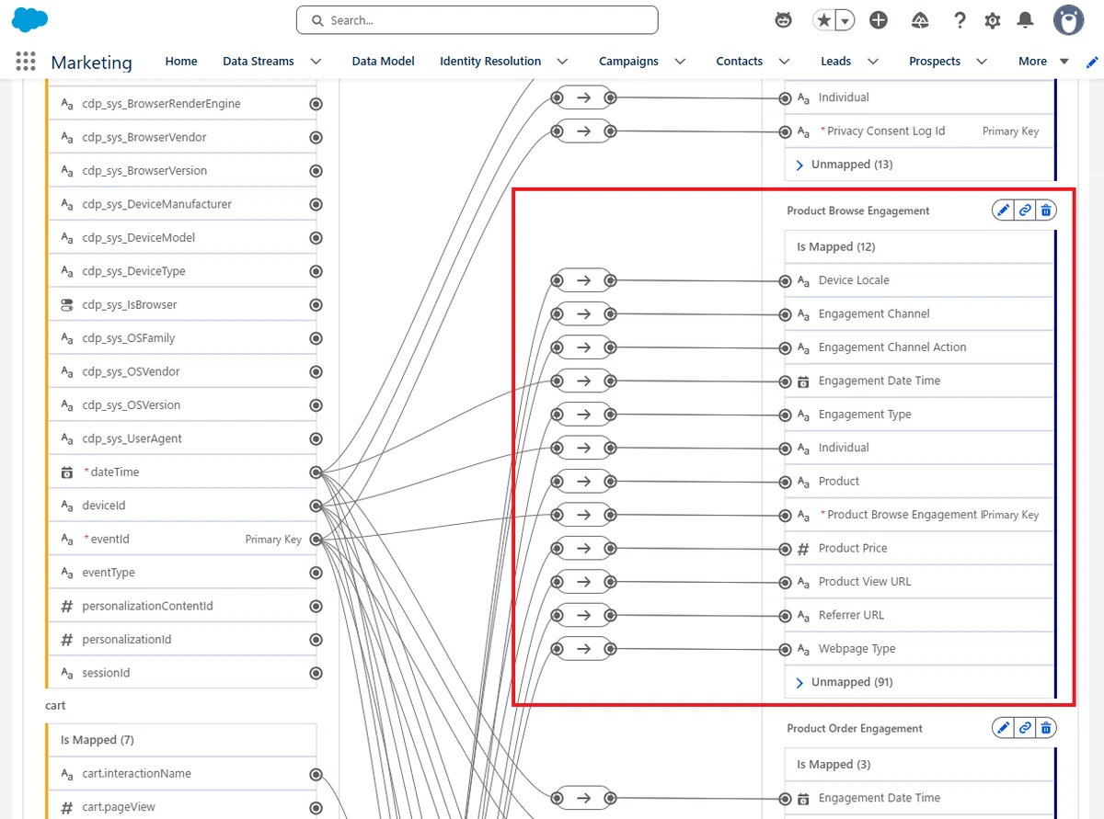Open the Setup gear menu
The image size is (1104, 819).
(x=993, y=20)
